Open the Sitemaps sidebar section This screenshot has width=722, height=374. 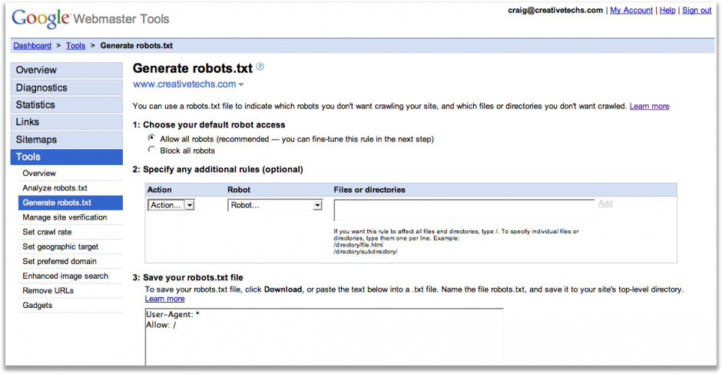point(66,140)
